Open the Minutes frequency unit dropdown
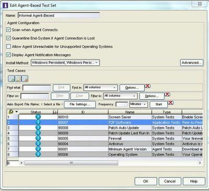 pyautogui.click(x=138, y=104)
